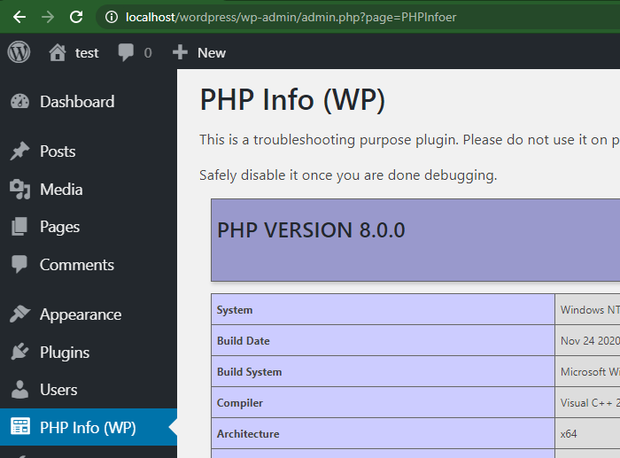This screenshot has width=620, height=458.
Task: Click the browser forward arrow
Action: (48, 17)
